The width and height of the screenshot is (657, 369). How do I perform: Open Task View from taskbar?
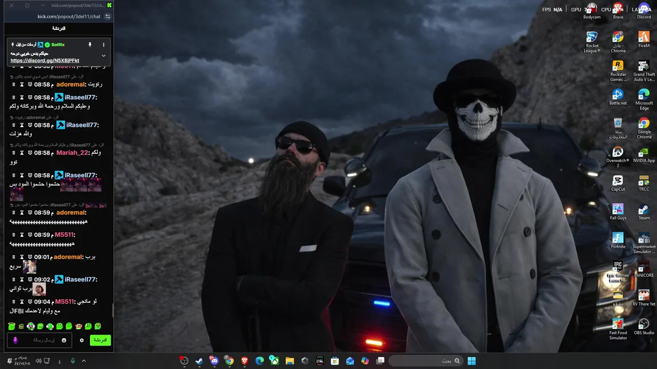pos(380,361)
